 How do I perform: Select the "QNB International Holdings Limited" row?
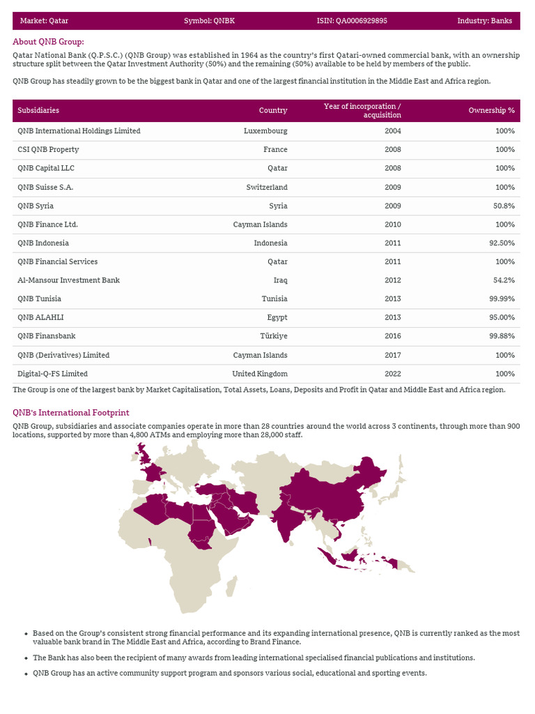pyautogui.click(x=79, y=131)
